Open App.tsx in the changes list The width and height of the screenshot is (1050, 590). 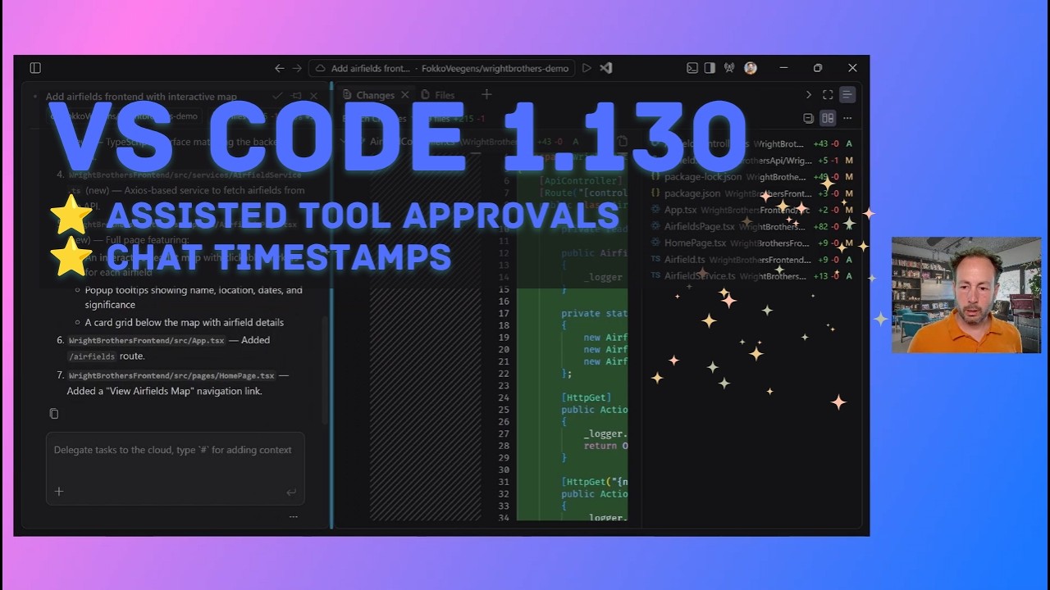pyautogui.click(x=753, y=210)
